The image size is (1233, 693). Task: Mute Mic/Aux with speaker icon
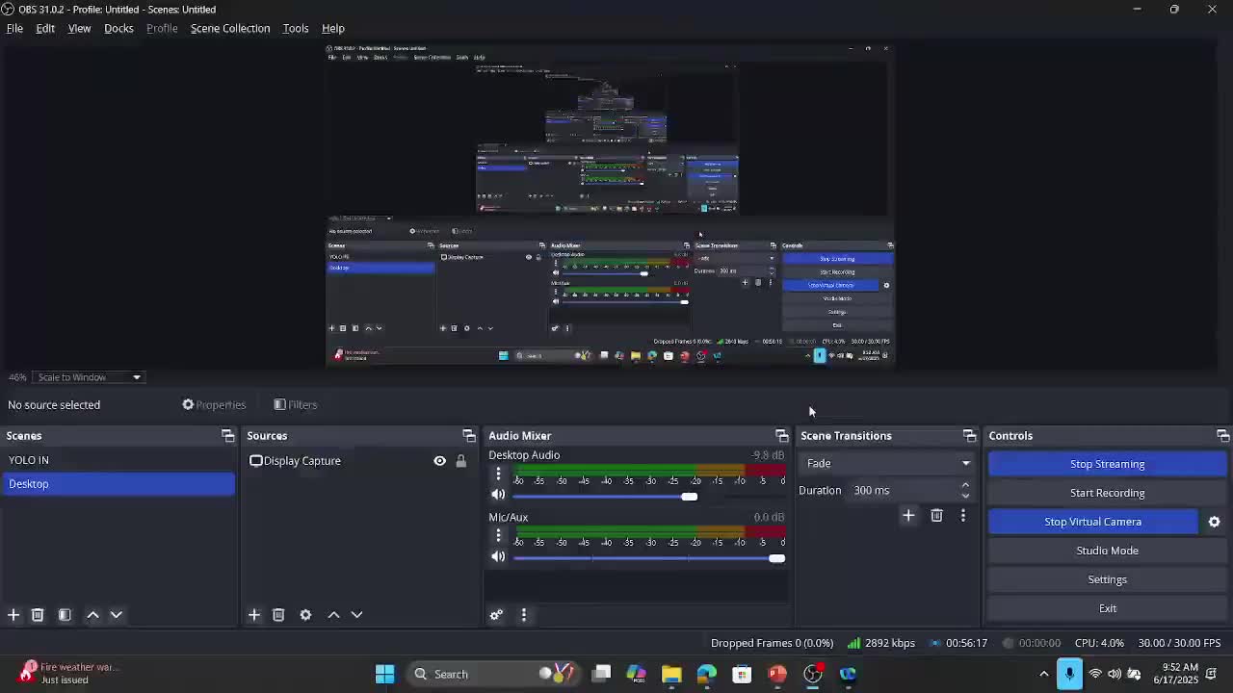(x=498, y=556)
